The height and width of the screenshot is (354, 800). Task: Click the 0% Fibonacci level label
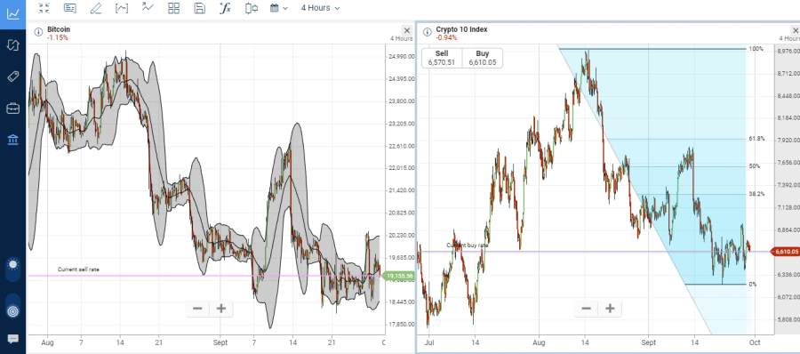tap(753, 284)
